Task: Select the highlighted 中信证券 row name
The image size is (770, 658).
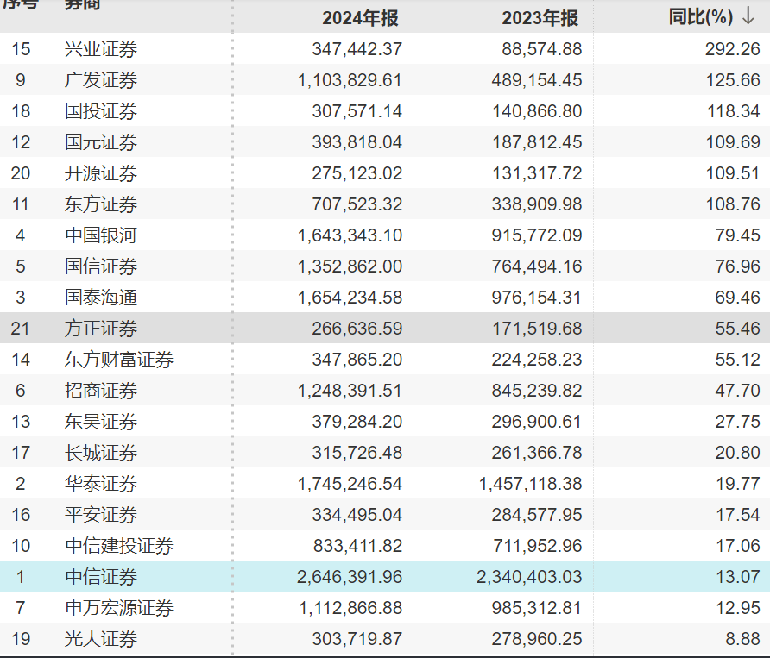Action: point(101,577)
